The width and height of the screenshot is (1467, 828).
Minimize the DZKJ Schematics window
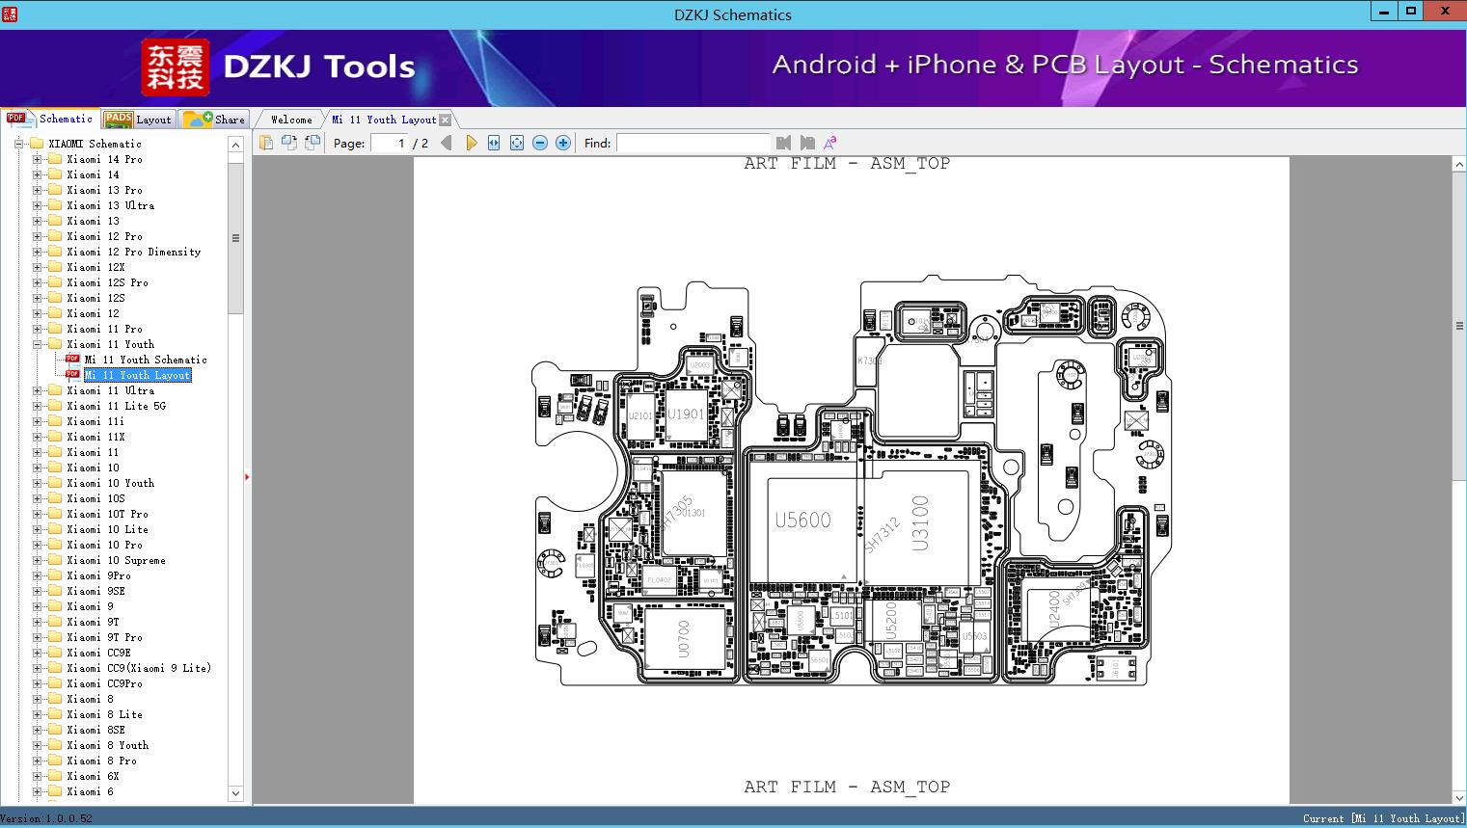point(1384,12)
